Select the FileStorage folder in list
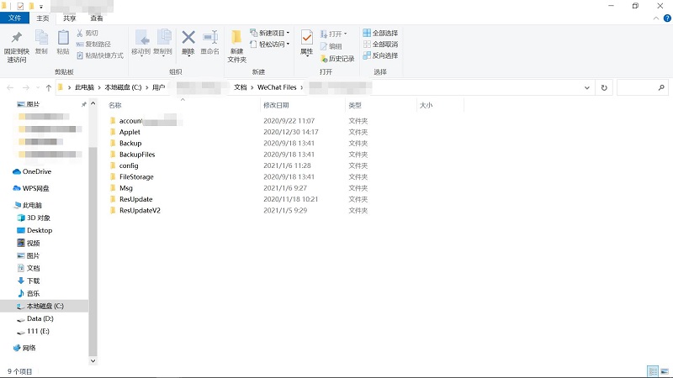The height and width of the screenshot is (378, 673). tap(136, 176)
